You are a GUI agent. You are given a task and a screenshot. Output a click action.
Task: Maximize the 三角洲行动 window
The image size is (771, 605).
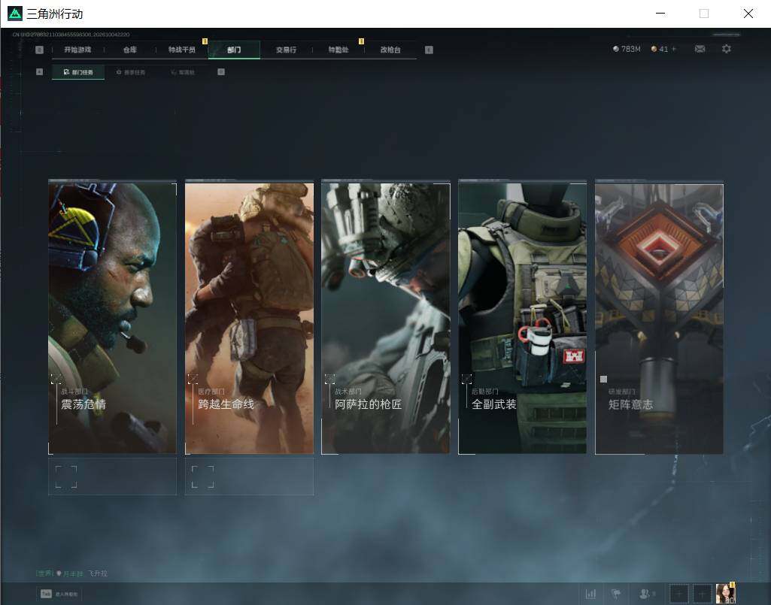tap(704, 14)
